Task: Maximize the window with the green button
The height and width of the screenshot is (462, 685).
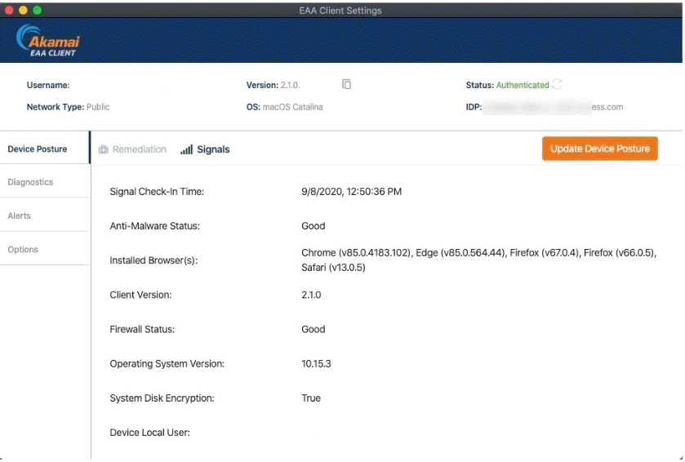Action: [38, 11]
